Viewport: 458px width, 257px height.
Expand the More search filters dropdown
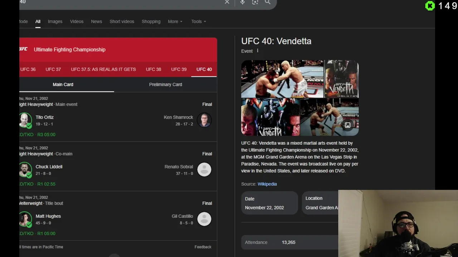pyautogui.click(x=175, y=21)
